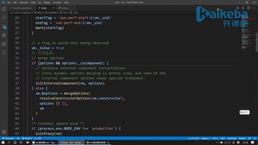The image size is (258, 145).
Task: Expand the core breadcrumb segment
Action: pyautogui.click(x=18, y=12)
